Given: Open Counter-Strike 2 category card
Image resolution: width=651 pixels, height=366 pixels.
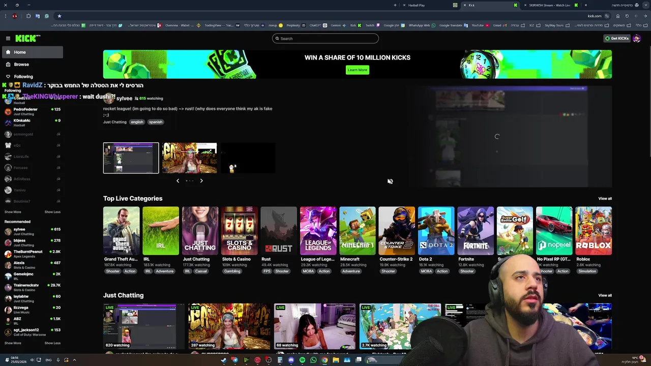Looking at the screenshot, I should (397, 231).
